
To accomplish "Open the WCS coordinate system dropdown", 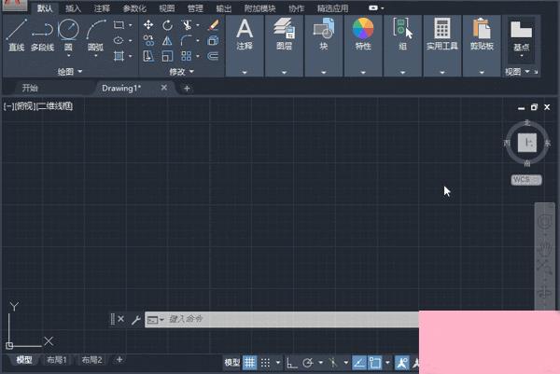I will [x=526, y=180].
